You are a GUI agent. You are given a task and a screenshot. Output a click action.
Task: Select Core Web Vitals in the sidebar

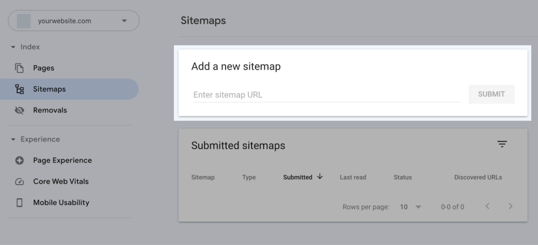pos(60,181)
